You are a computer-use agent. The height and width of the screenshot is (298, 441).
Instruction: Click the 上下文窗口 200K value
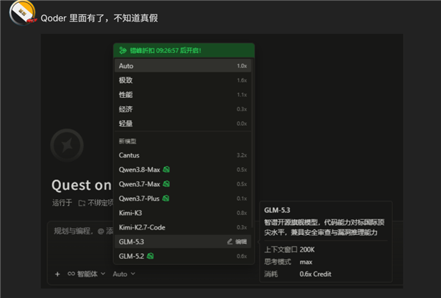(x=307, y=249)
